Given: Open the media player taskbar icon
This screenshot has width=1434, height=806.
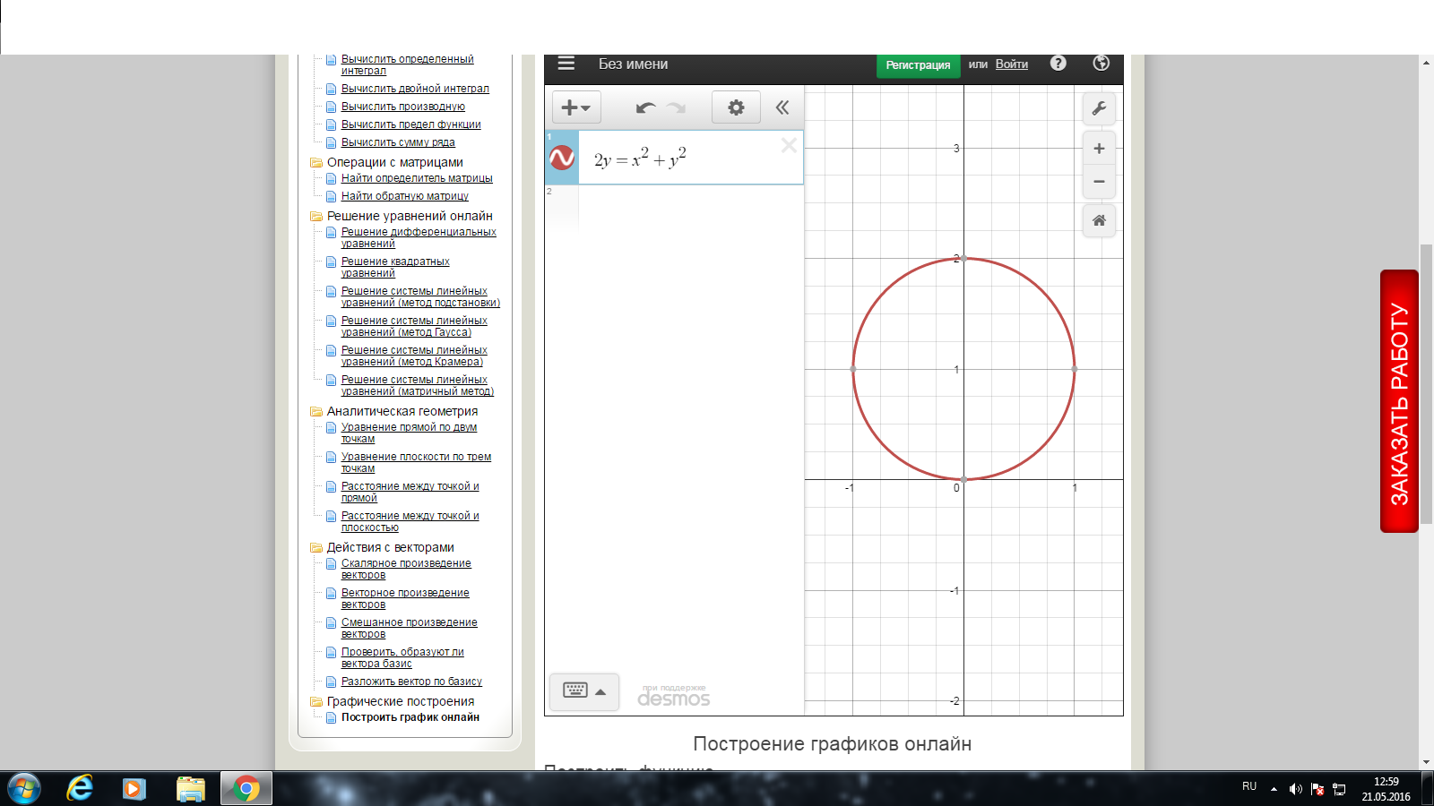Looking at the screenshot, I should click(134, 788).
